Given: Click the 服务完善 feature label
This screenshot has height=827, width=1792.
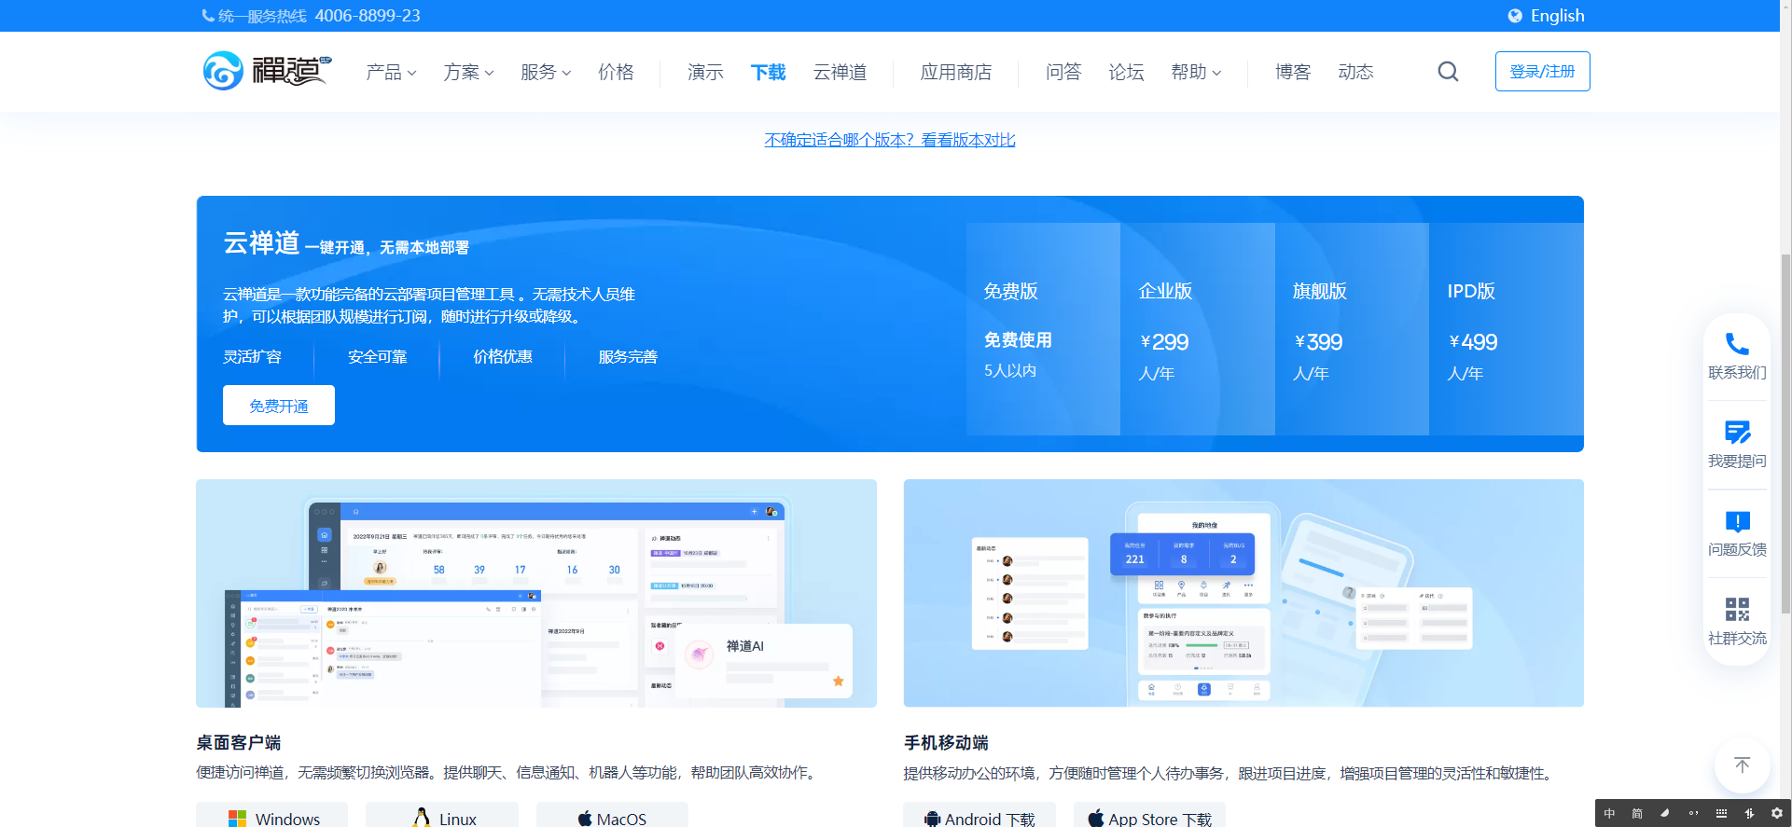Looking at the screenshot, I should click(628, 357).
